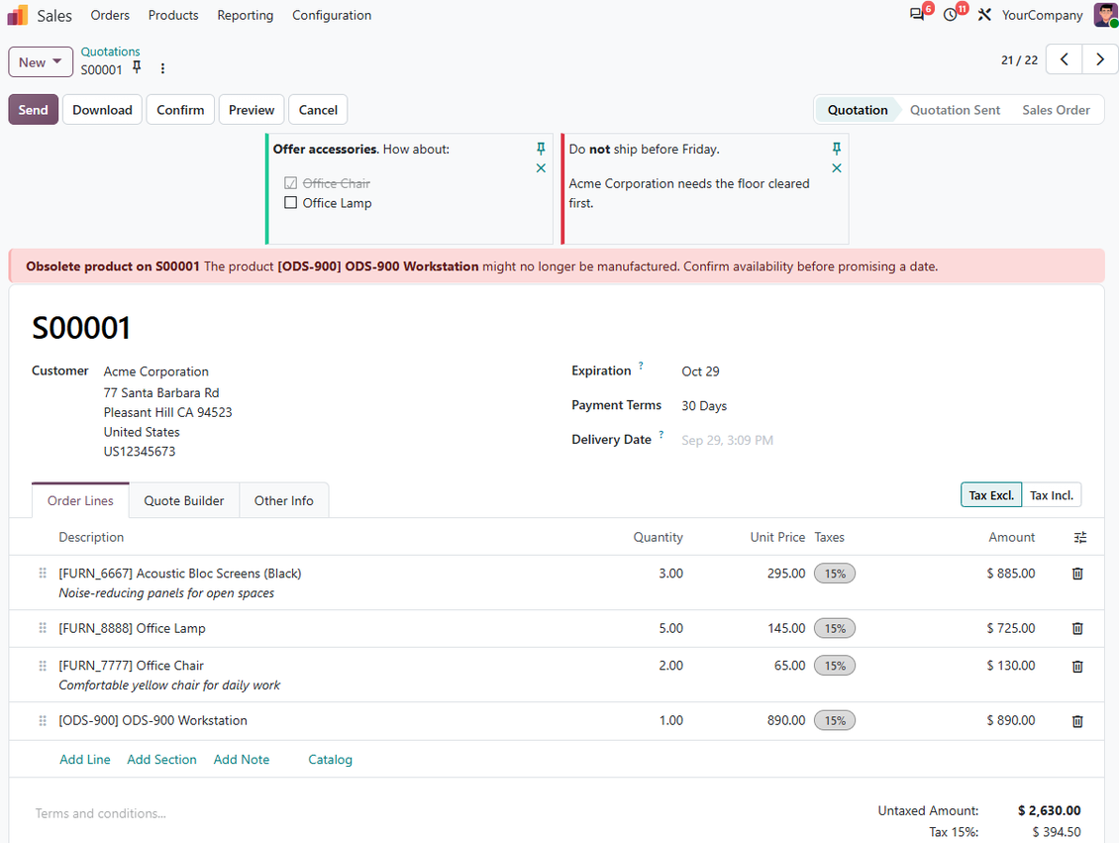Open the Sales app home icon
Image resolution: width=1119 pixels, height=843 pixels.
tap(18, 15)
